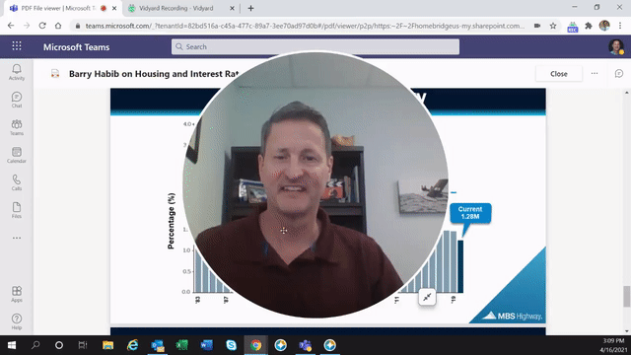
Task: Collapse the webcam bubble with shrink button
Action: (x=427, y=297)
